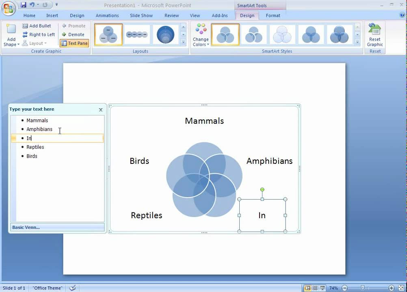
Task: Click the Amphibians label in the diagram
Action: [269, 161]
